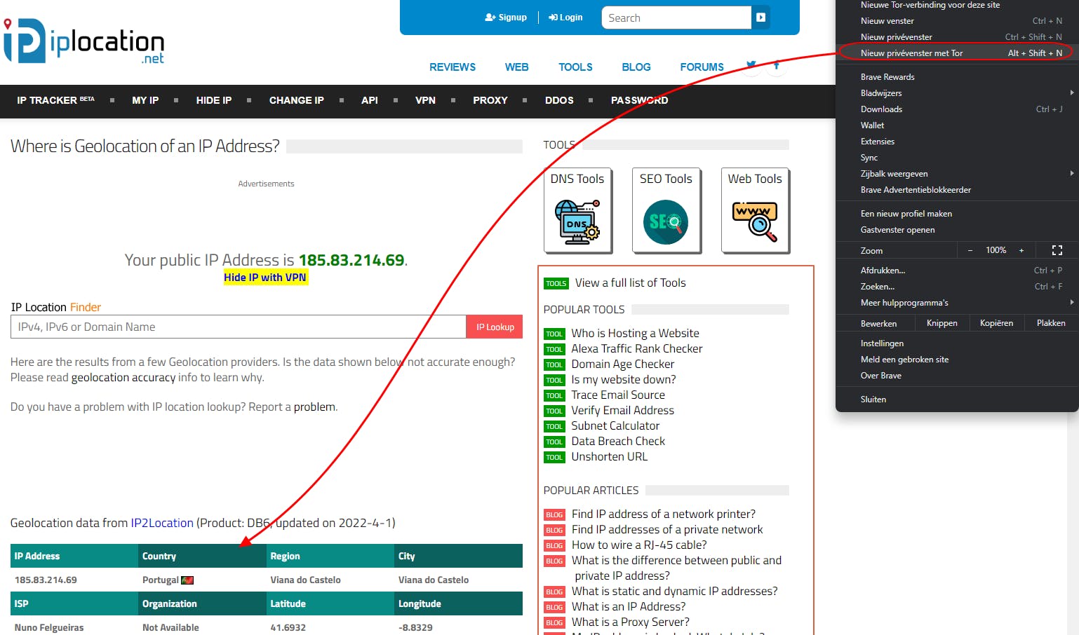Open the WEB navigation link

517,67
